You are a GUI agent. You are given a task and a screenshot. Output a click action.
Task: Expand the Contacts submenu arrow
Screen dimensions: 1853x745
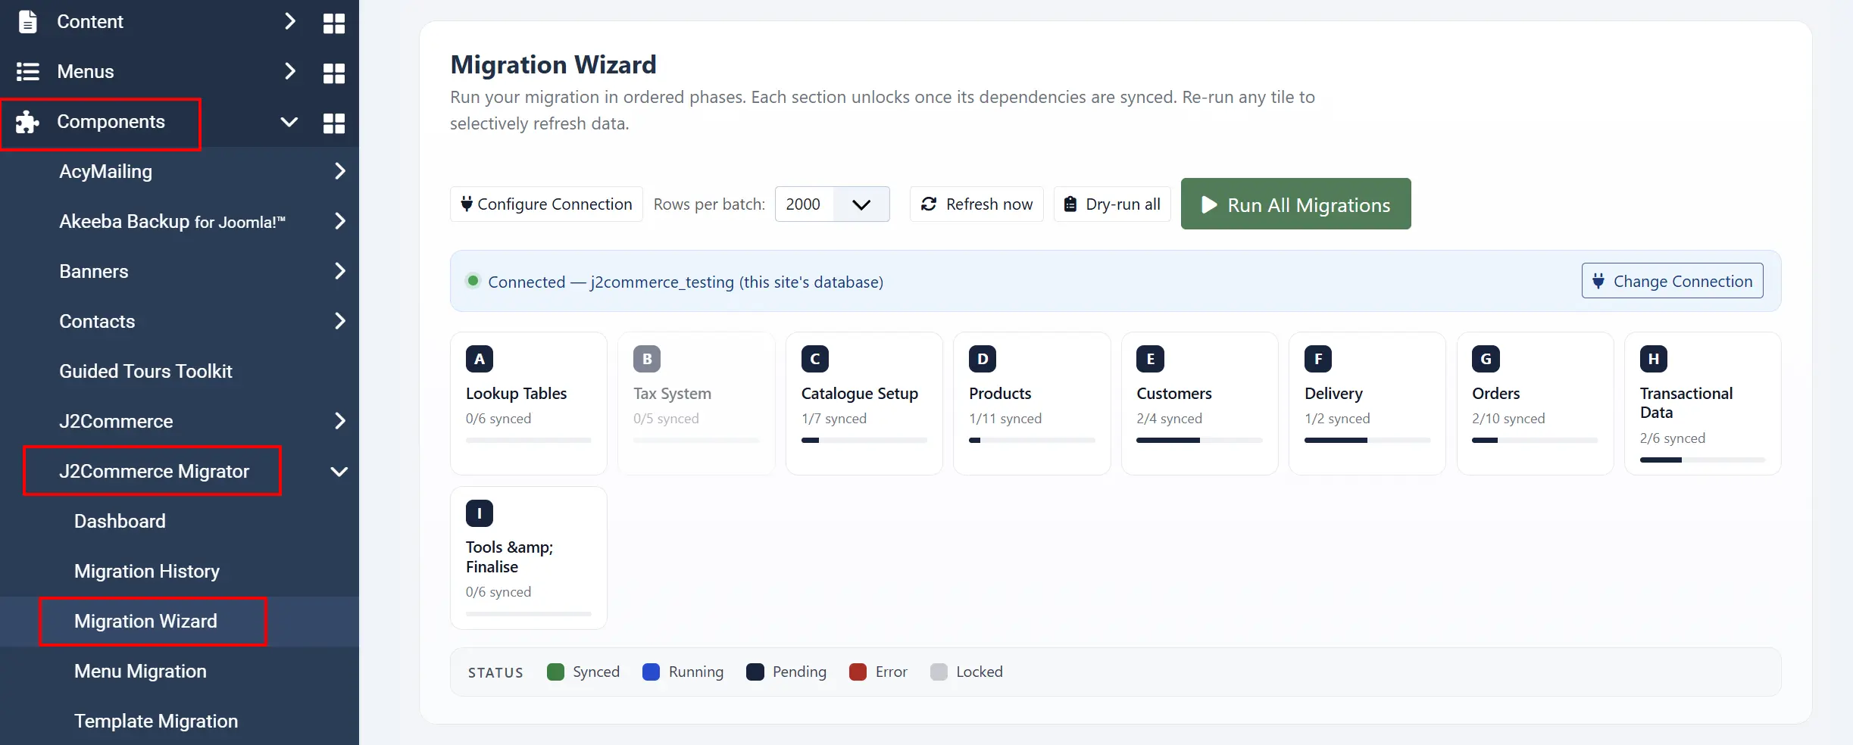tap(340, 321)
